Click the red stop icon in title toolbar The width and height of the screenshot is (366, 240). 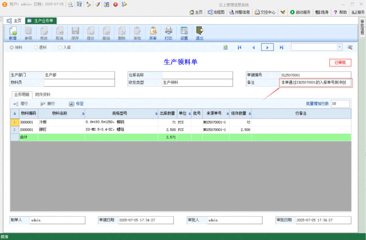click(x=115, y=4)
